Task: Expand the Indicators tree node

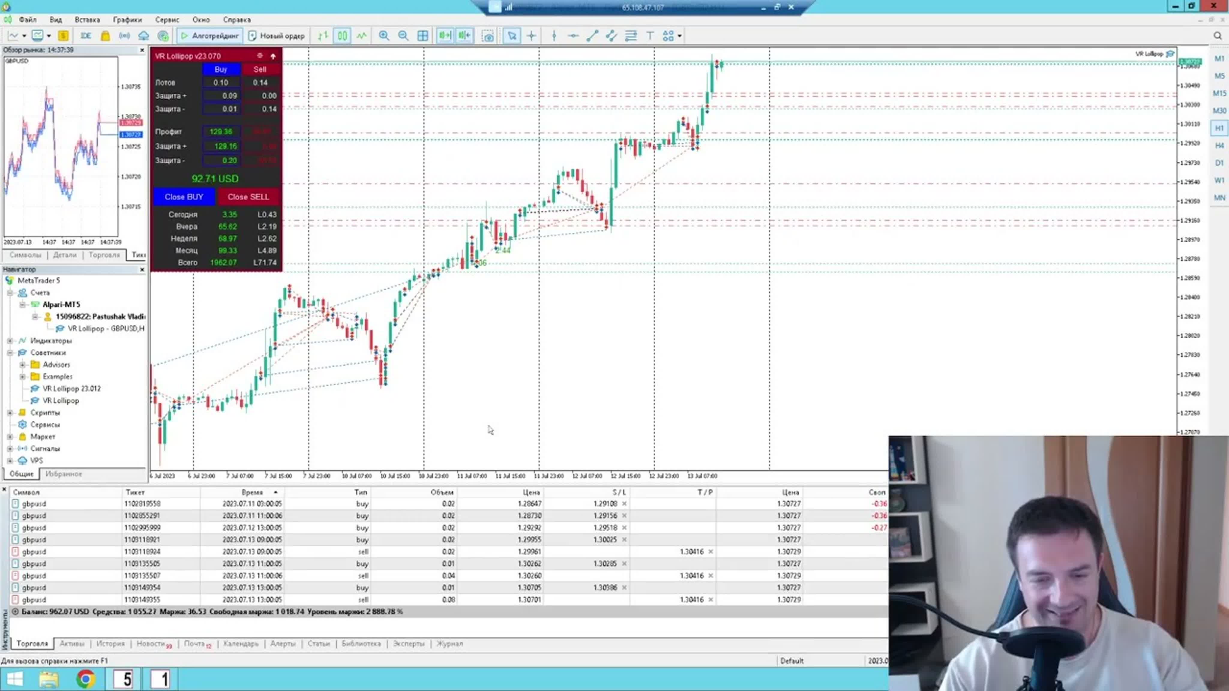Action: coord(10,340)
